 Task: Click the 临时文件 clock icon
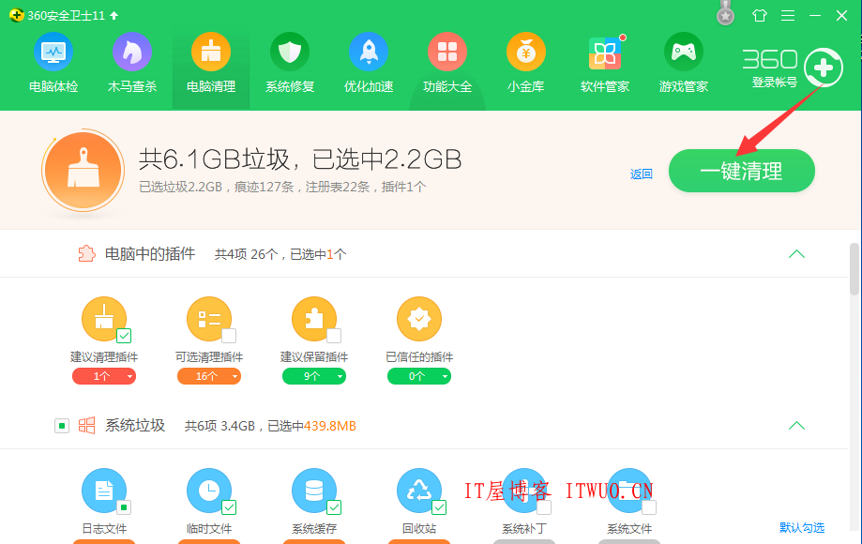pyautogui.click(x=209, y=491)
